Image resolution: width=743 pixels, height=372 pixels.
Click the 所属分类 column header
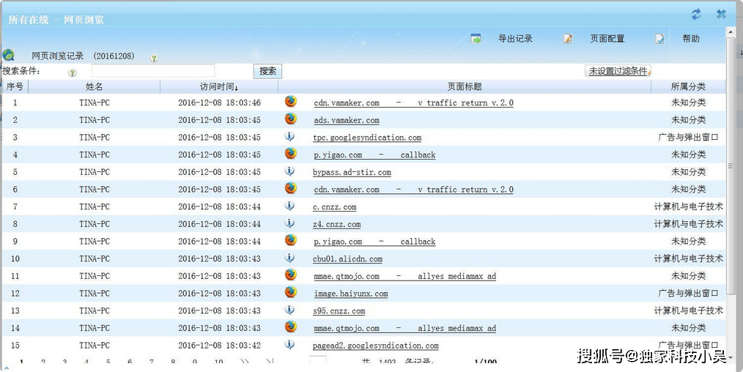click(x=688, y=86)
